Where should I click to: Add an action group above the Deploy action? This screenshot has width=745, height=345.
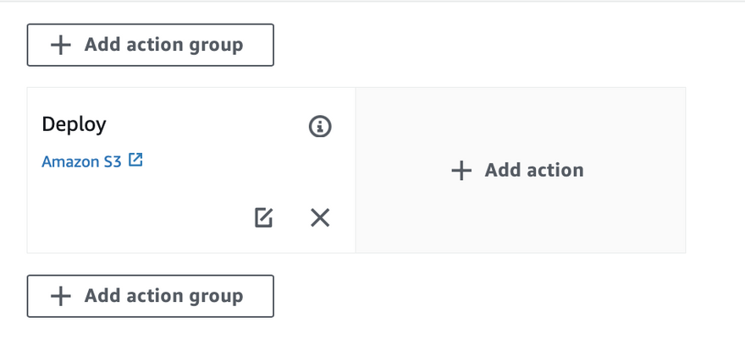point(150,45)
